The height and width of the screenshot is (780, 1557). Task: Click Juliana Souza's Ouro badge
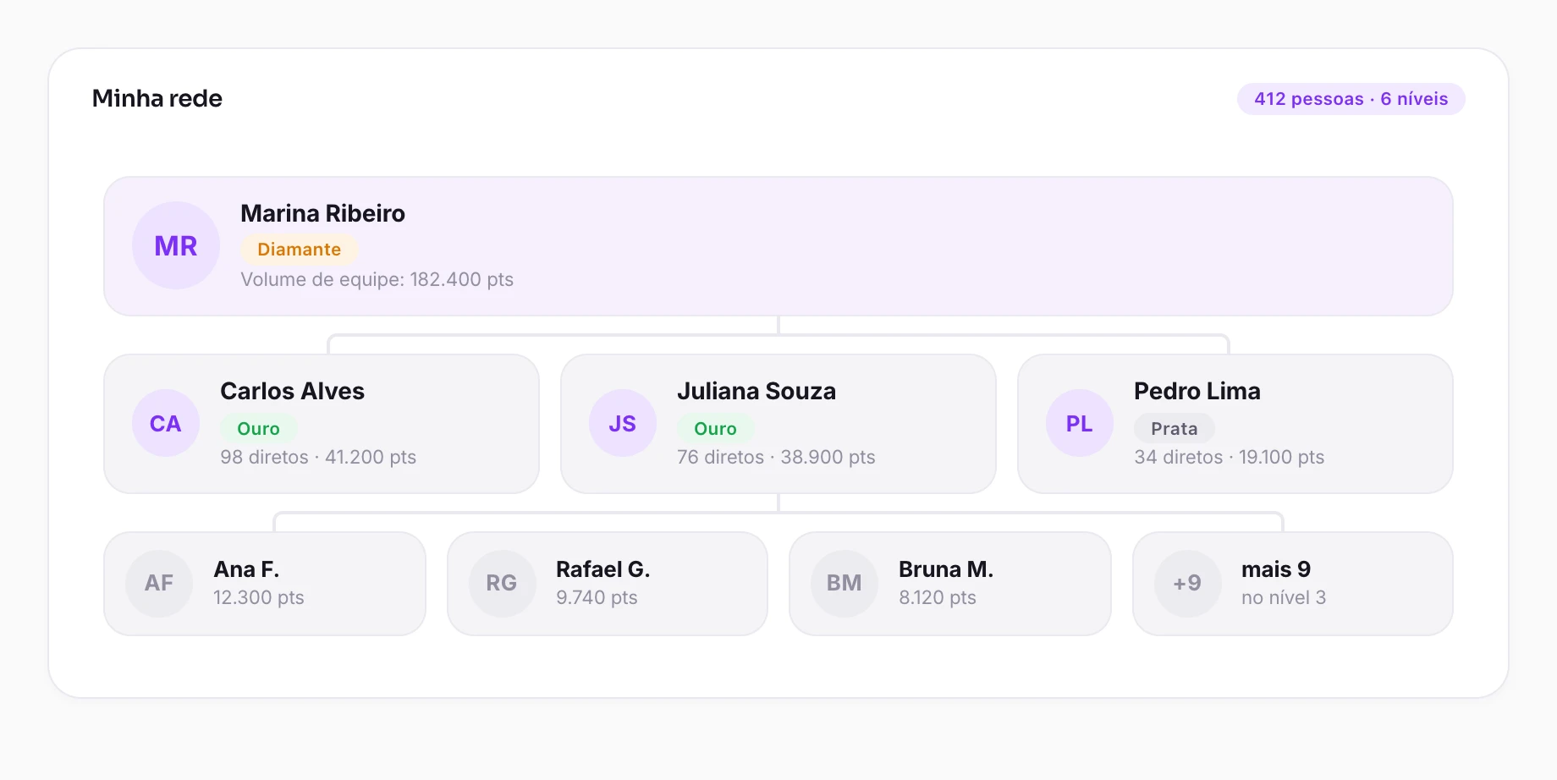[716, 429]
